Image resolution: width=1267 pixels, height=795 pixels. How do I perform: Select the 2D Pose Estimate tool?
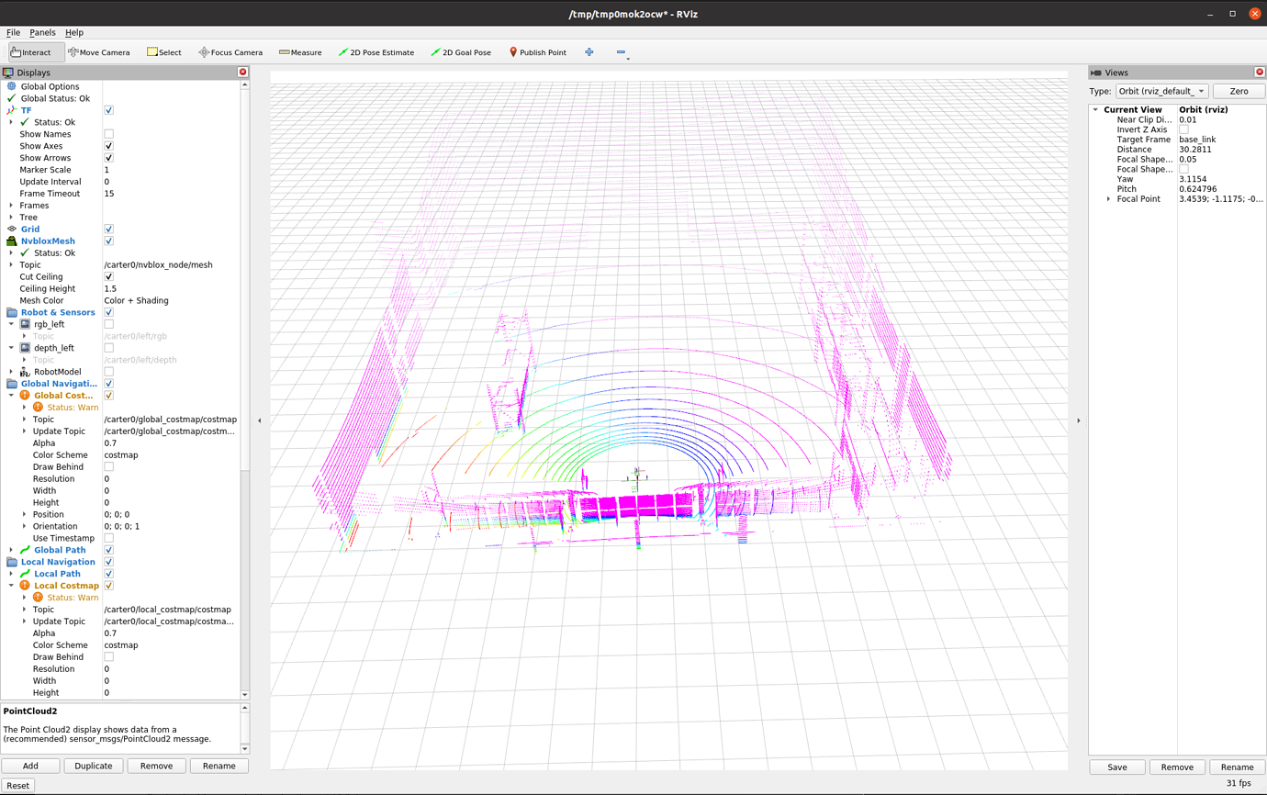click(376, 52)
